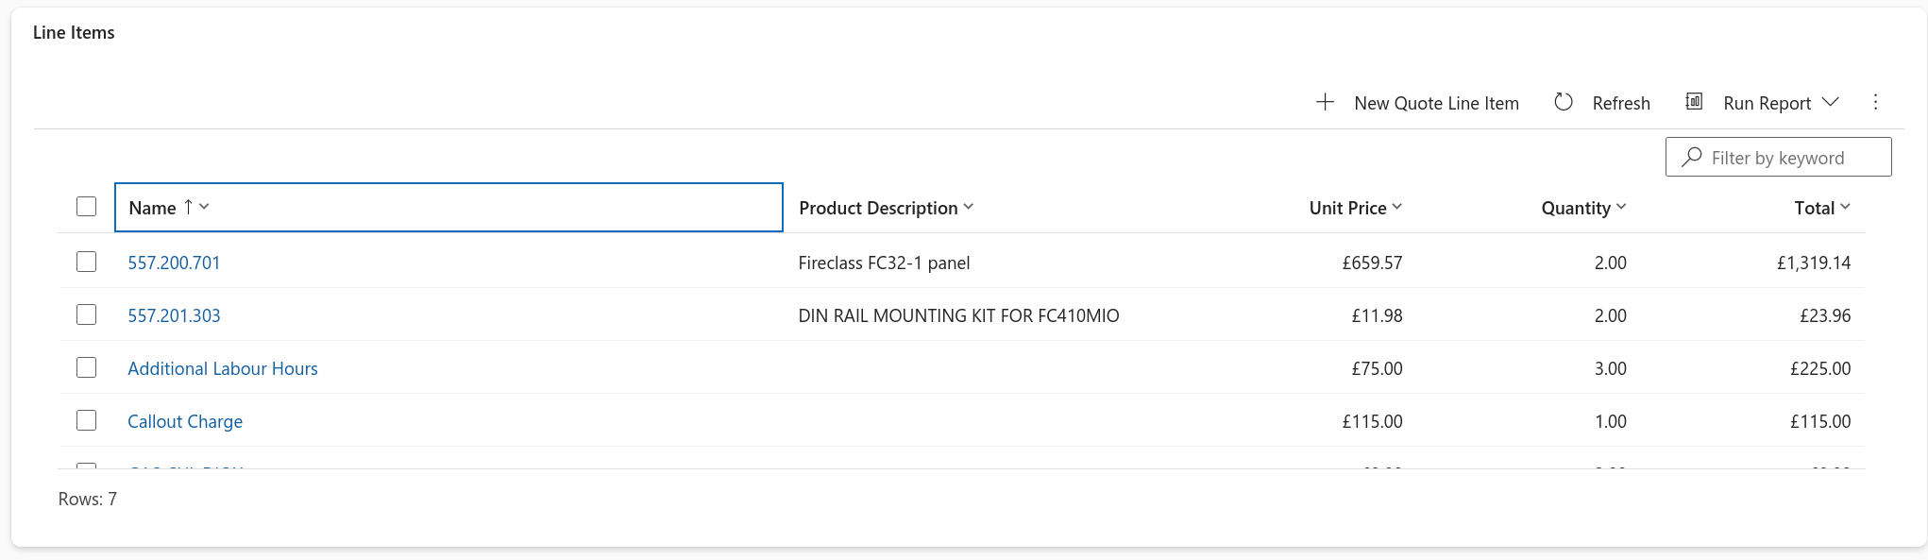Open the vertical ellipsis more commands menu

coord(1875,102)
